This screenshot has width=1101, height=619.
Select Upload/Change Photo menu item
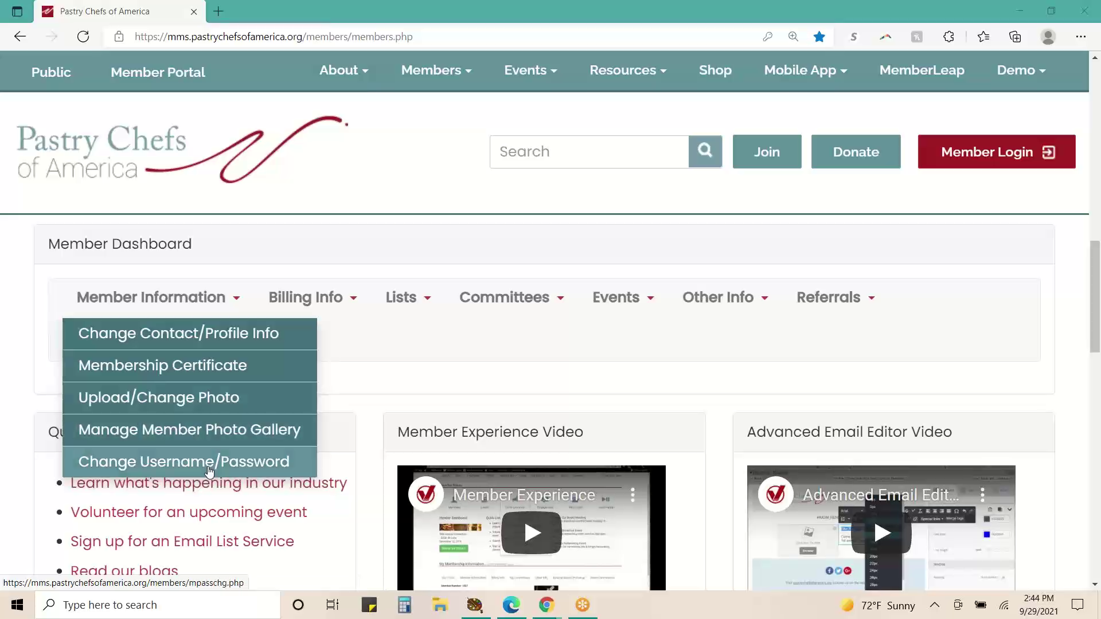[190, 398]
